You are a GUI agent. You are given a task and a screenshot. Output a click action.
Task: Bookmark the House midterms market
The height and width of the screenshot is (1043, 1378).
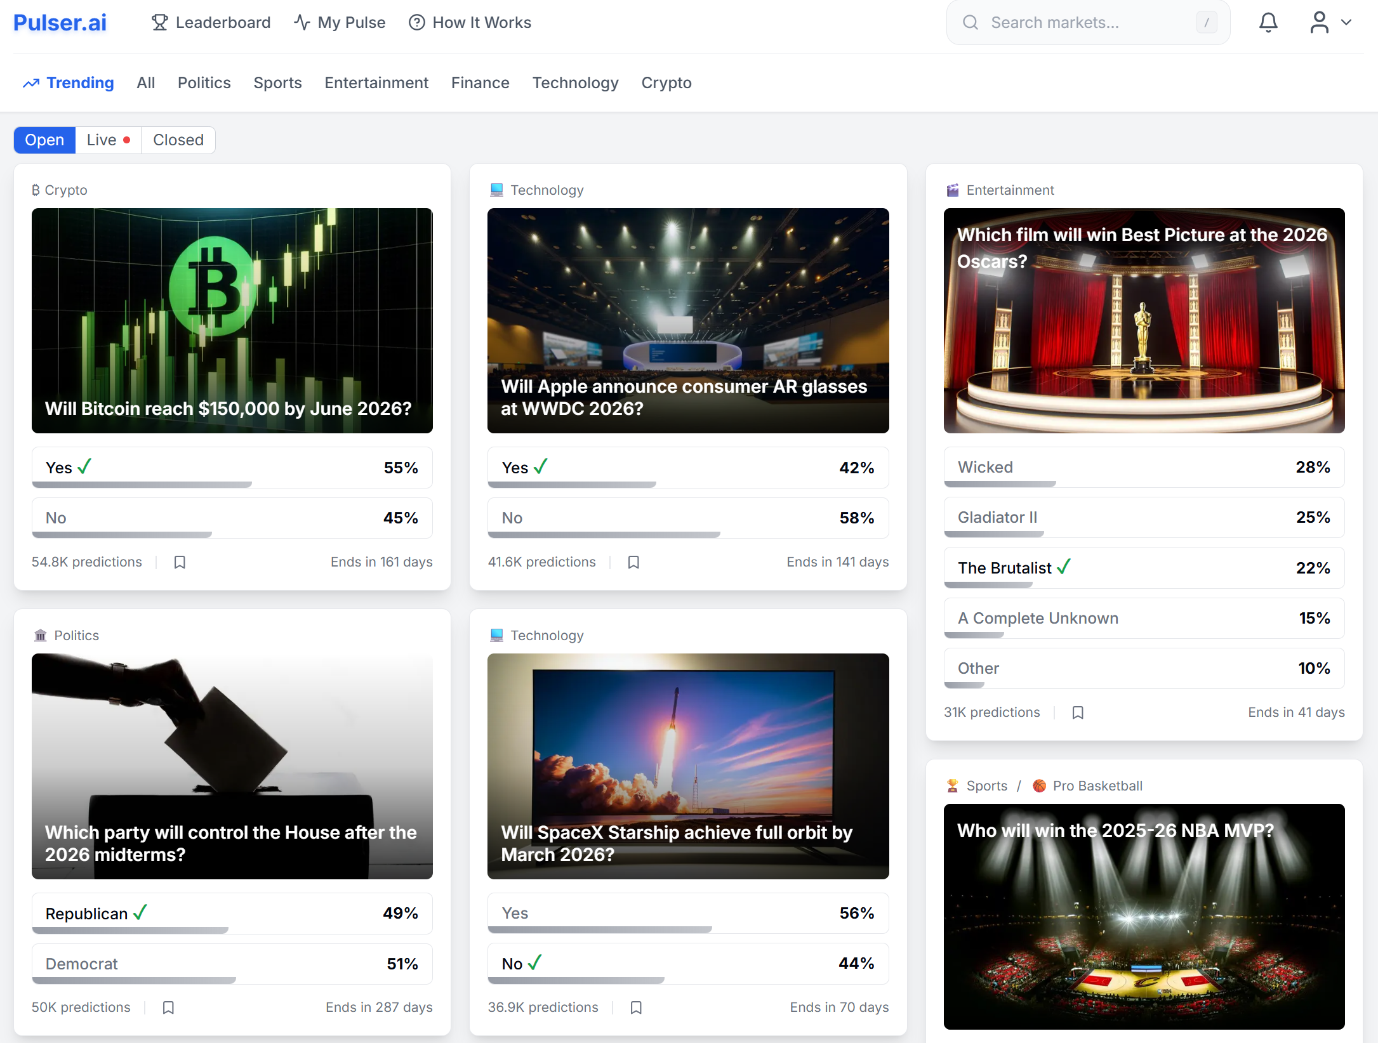point(168,1007)
